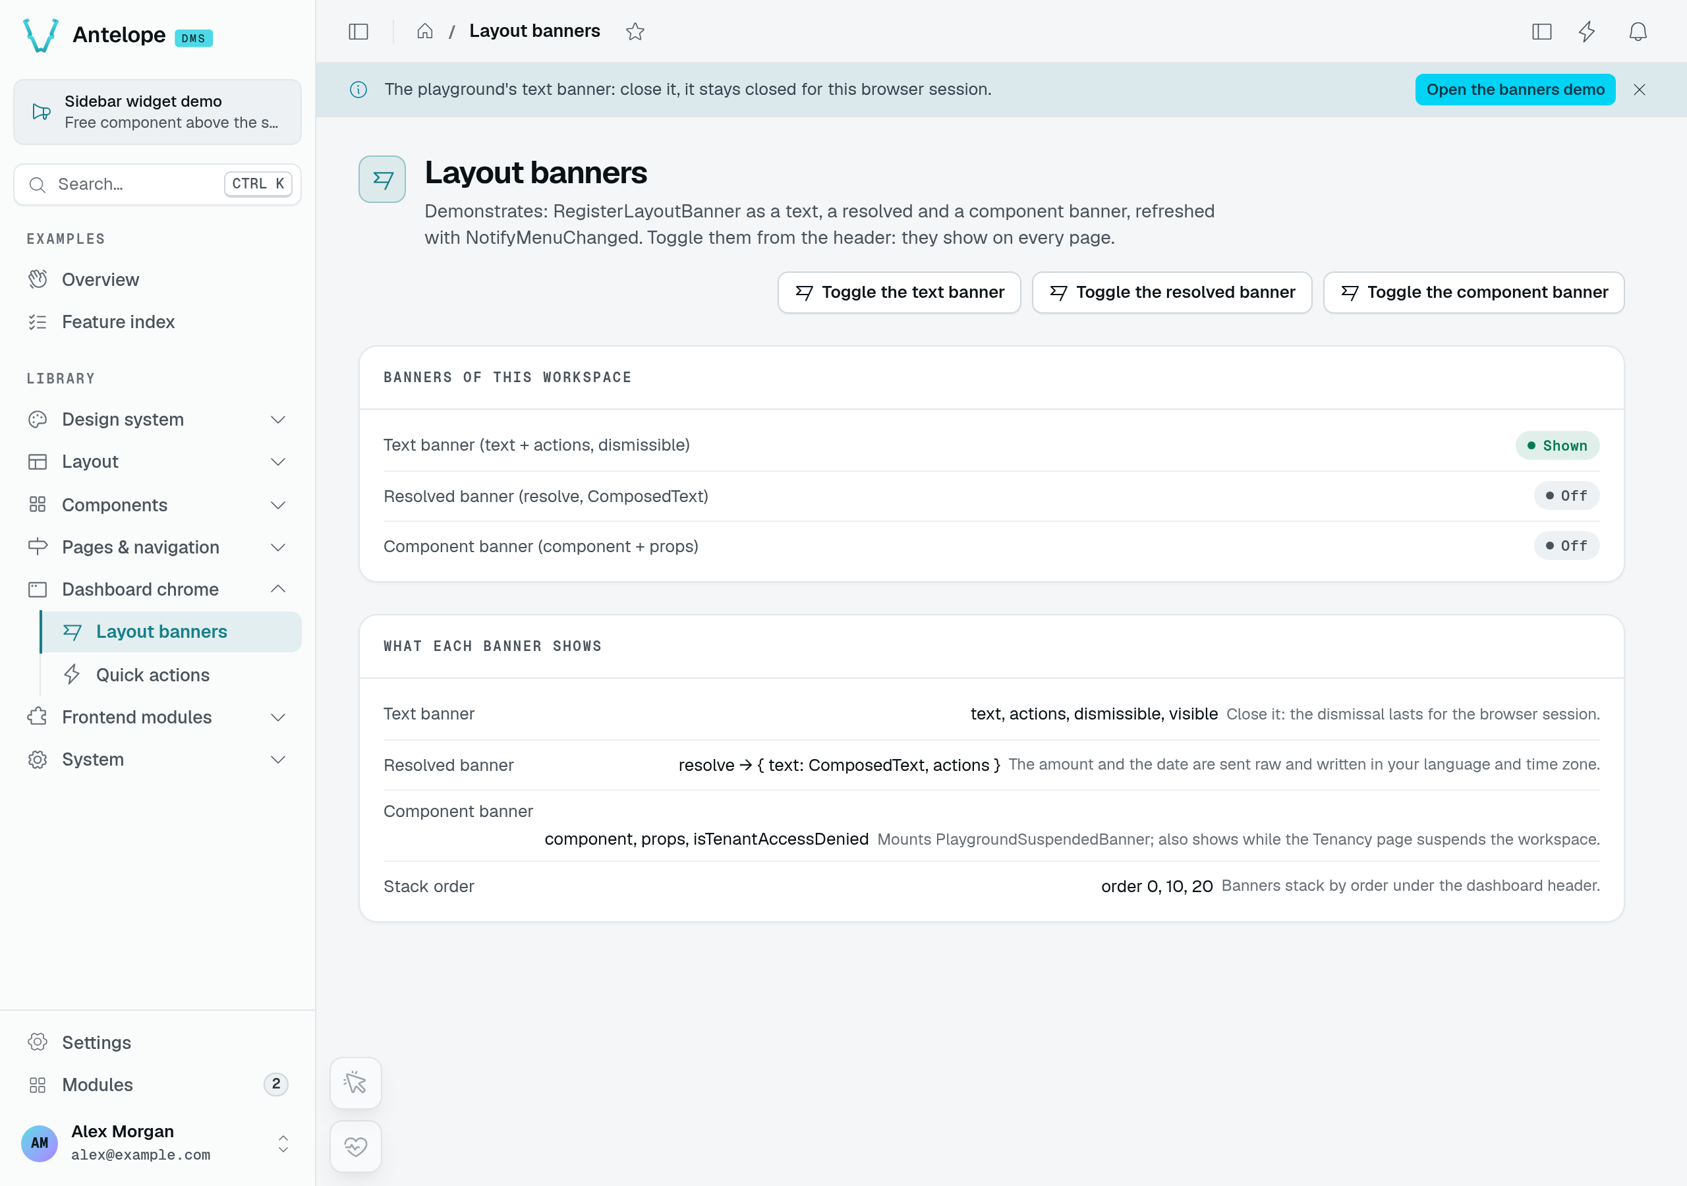Favorite this page with the star icon

point(635,32)
